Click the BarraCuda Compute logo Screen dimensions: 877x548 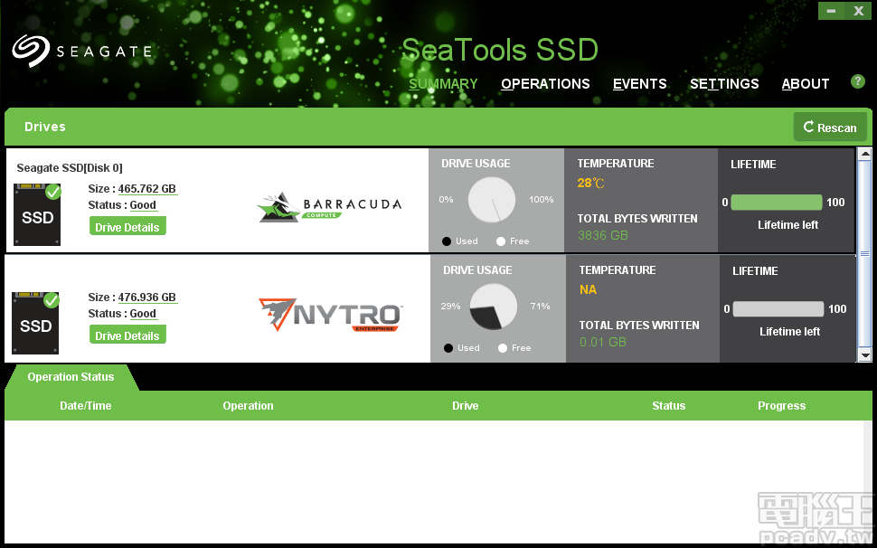pyautogui.click(x=328, y=206)
